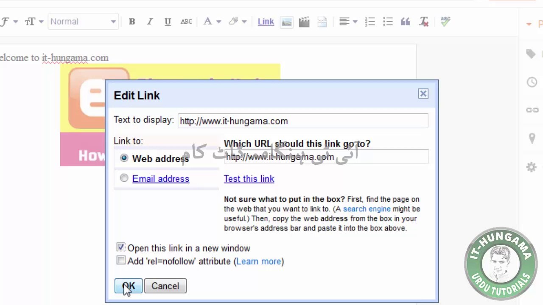Insert a video with the clapperboard icon

point(304,22)
